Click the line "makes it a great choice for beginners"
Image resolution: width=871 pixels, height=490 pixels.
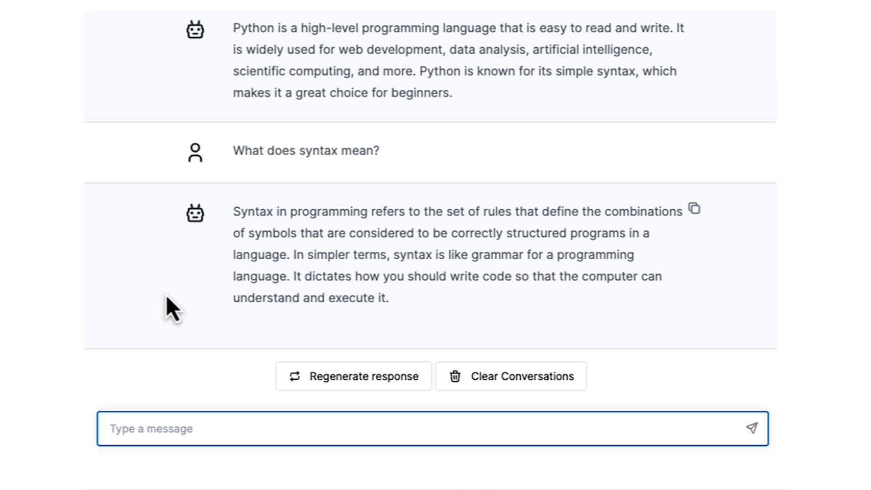(x=343, y=93)
